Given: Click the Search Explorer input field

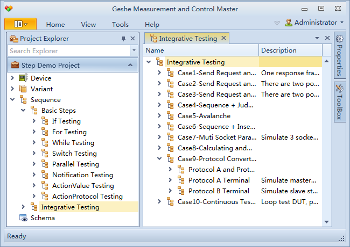Looking at the screenshot, I should (x=69, y=50).
